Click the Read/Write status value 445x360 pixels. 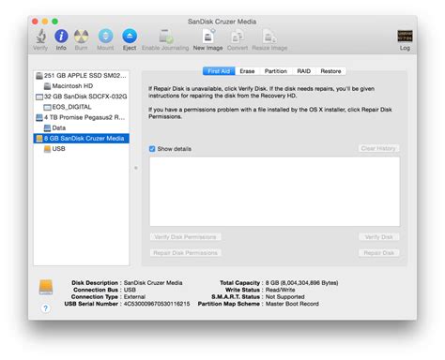click(x=281, y=290)
